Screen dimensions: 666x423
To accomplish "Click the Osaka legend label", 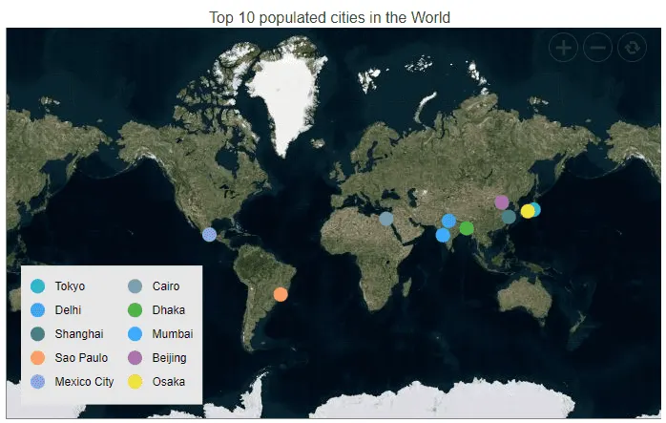I will pyautogui.click(x=169, y=381).
